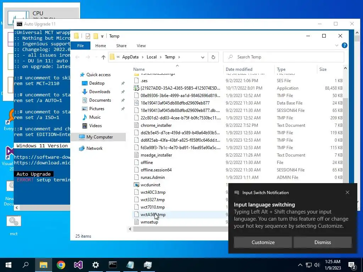The image size is (363, 272).
Task: Select Network in navigation pane
Action: (x=94, y=148)
